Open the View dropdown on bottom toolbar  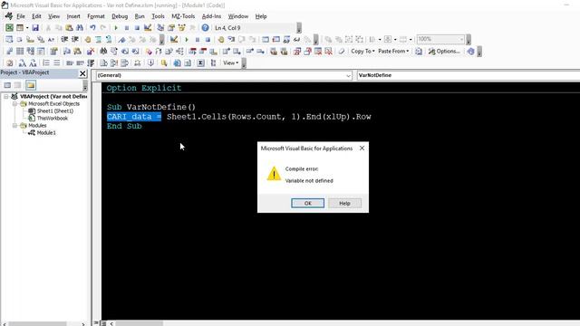231,62
